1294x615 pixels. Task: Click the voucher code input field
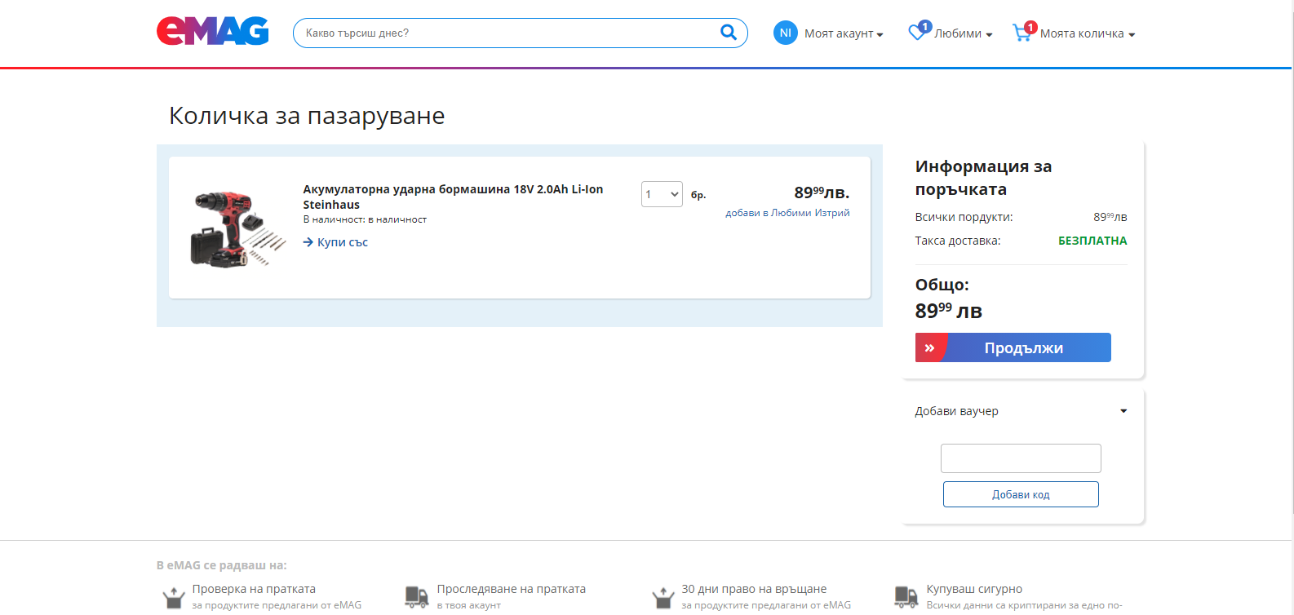[x=1021, y=458]
